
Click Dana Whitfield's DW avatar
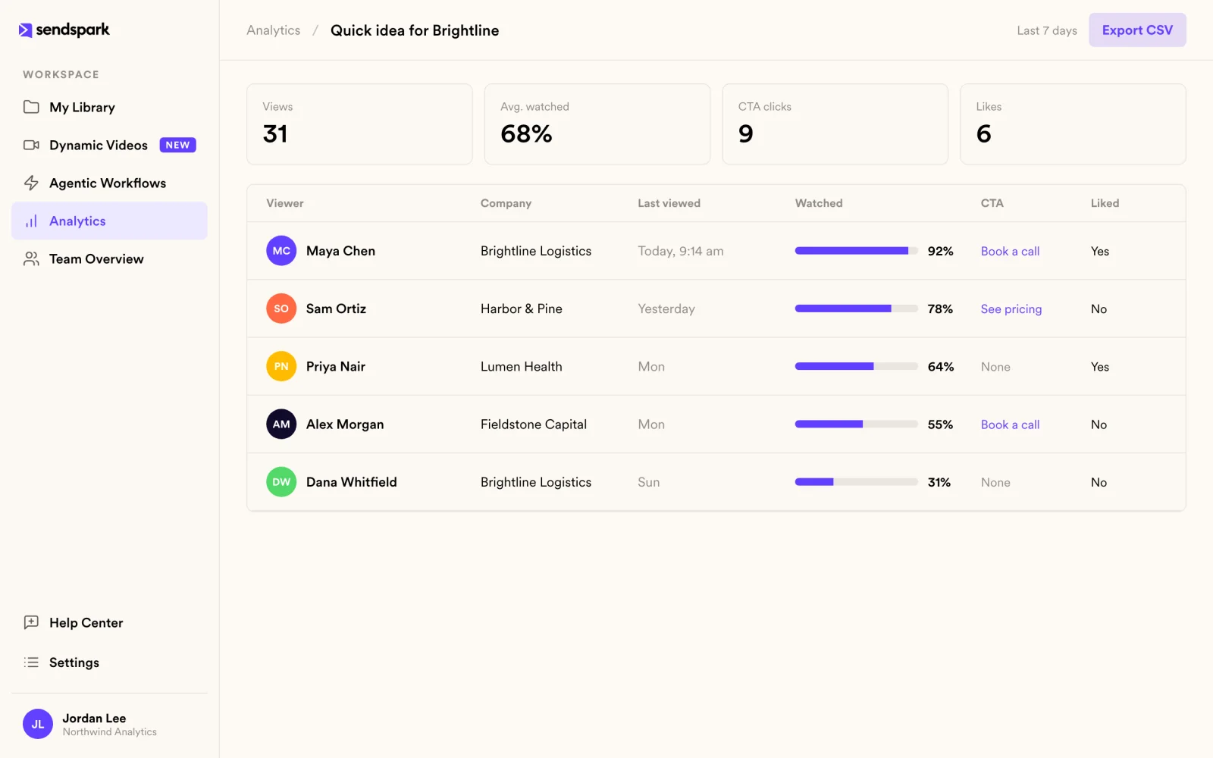pyautogui.click(x=281, y=482)
